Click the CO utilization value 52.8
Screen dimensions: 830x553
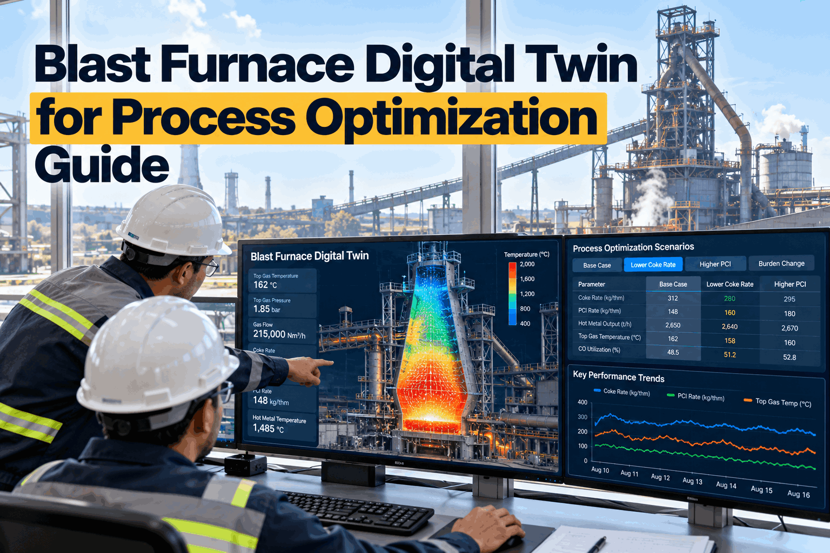[x=789, y=357]
